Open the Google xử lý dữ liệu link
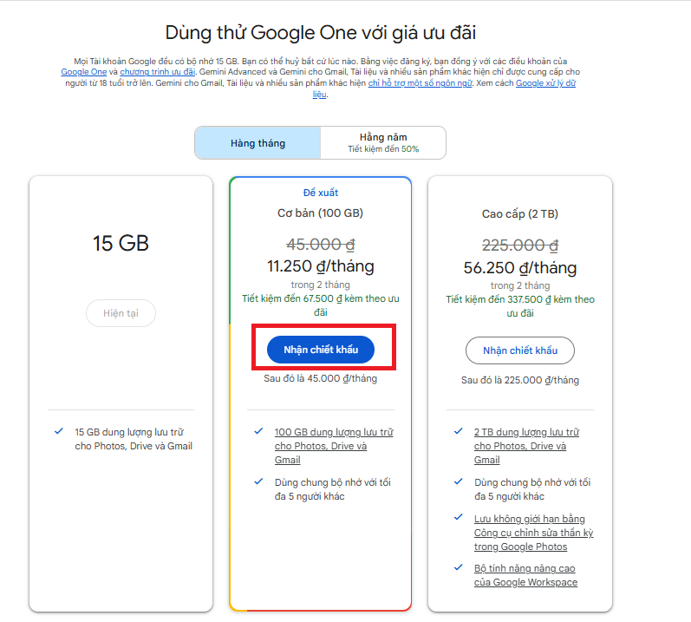This screenshot has width=691, height=622. 545,83
